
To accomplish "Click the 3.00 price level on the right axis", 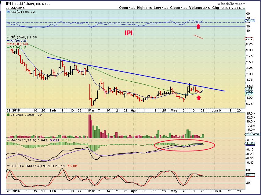I will point(249,50).
